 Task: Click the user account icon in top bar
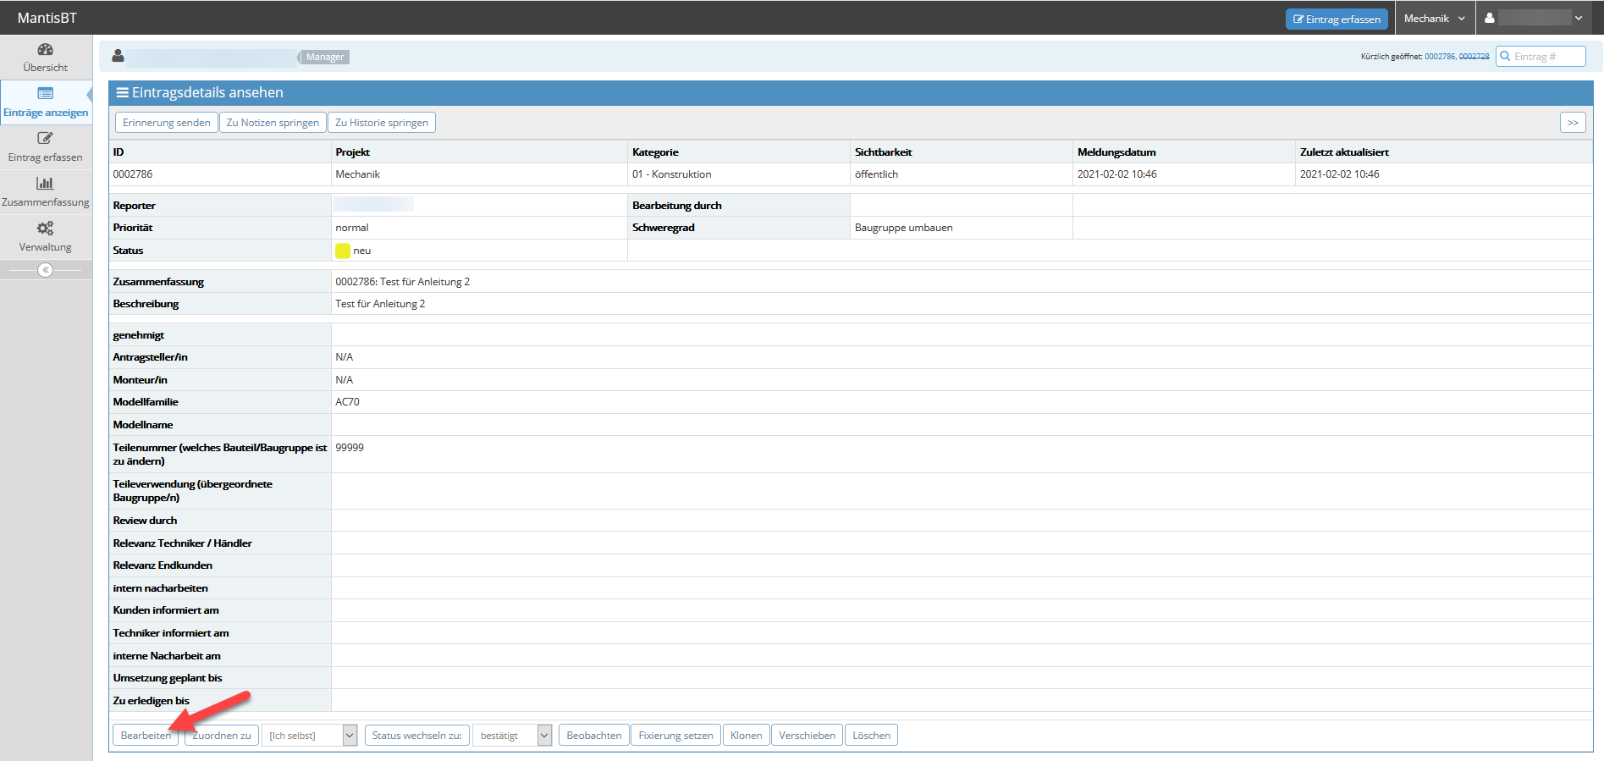[x=1490, y=18]
